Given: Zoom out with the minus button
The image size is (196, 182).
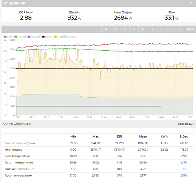Looking at the screenshot, I should (162, 29).
